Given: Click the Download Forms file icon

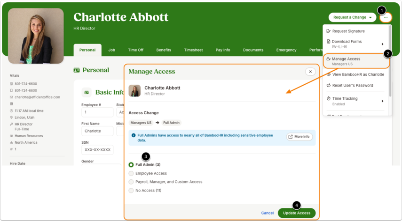Looking at the screenshot, I should 329,41.
